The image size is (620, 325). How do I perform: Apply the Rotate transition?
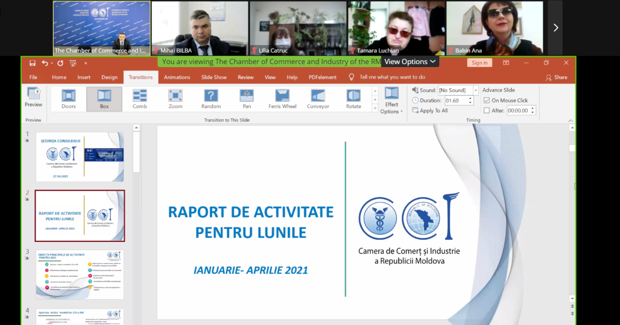[x=354, y=99]
